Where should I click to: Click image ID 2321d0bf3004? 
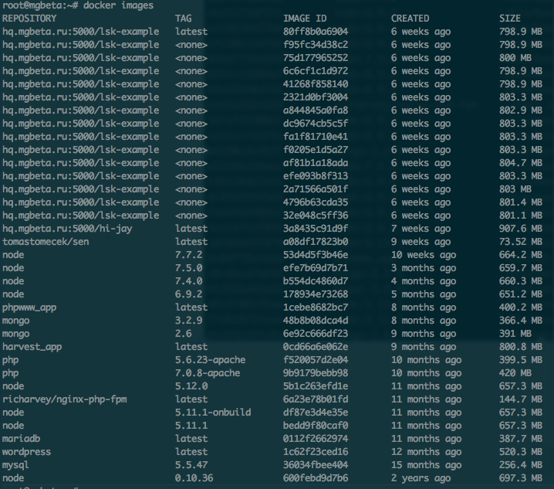tap(316, 97)
